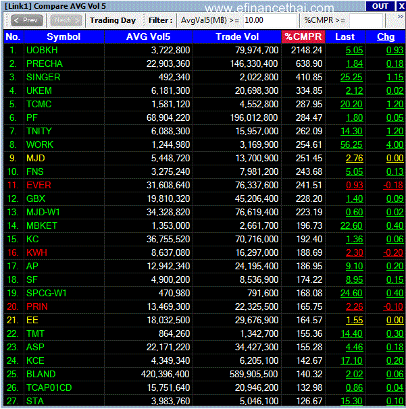Viewport: 406px width, 409px height.
Task: Select the WORK symbol
Action: (x=40, y=144)
